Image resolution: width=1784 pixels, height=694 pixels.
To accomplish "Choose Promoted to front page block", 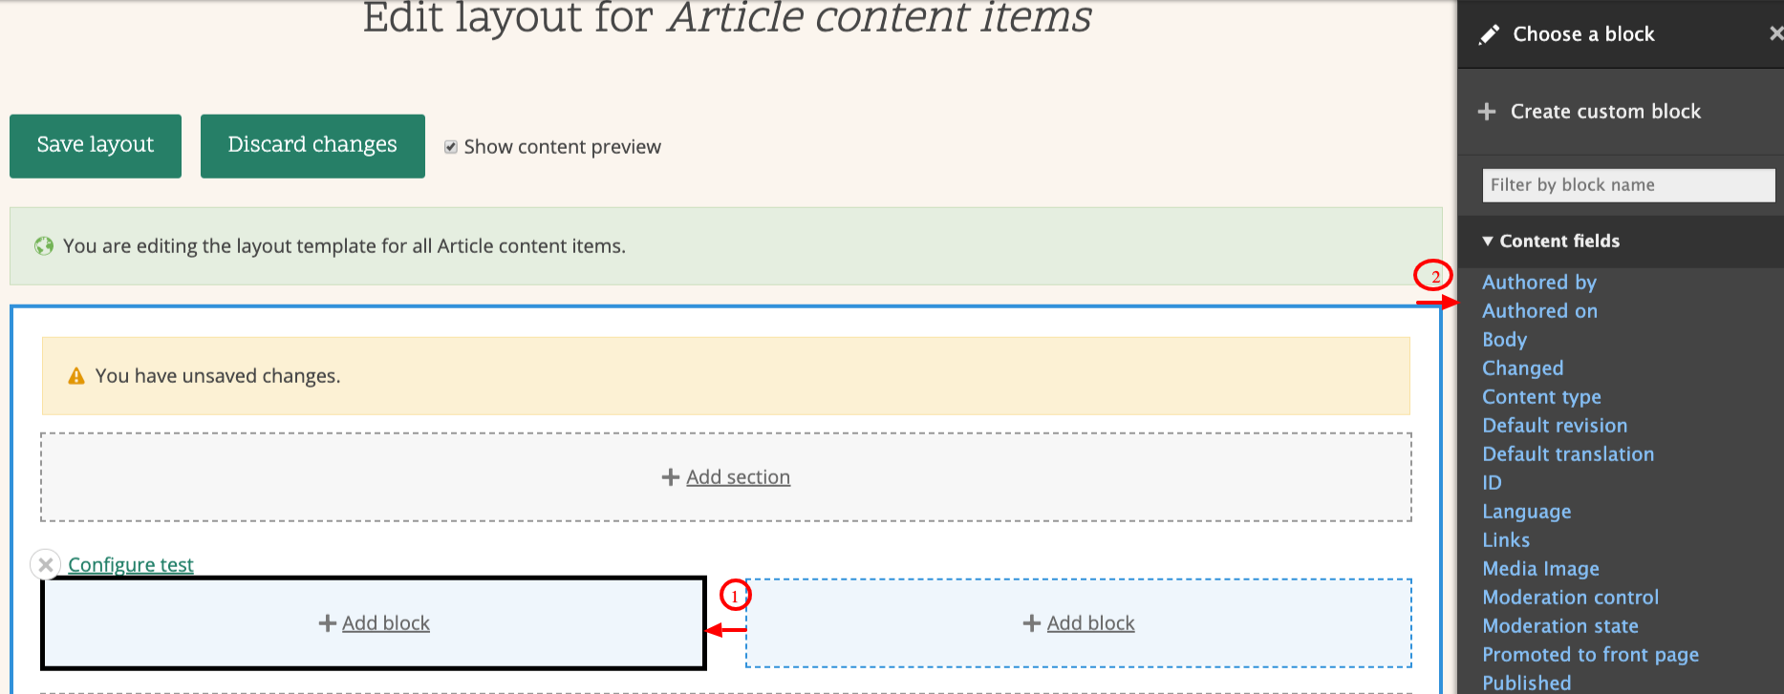I will click(1590, 655).
